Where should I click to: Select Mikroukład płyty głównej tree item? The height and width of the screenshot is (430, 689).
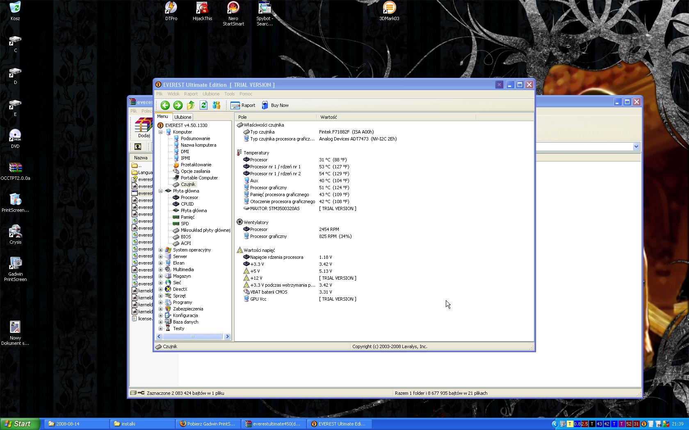(x=205, y=230)
